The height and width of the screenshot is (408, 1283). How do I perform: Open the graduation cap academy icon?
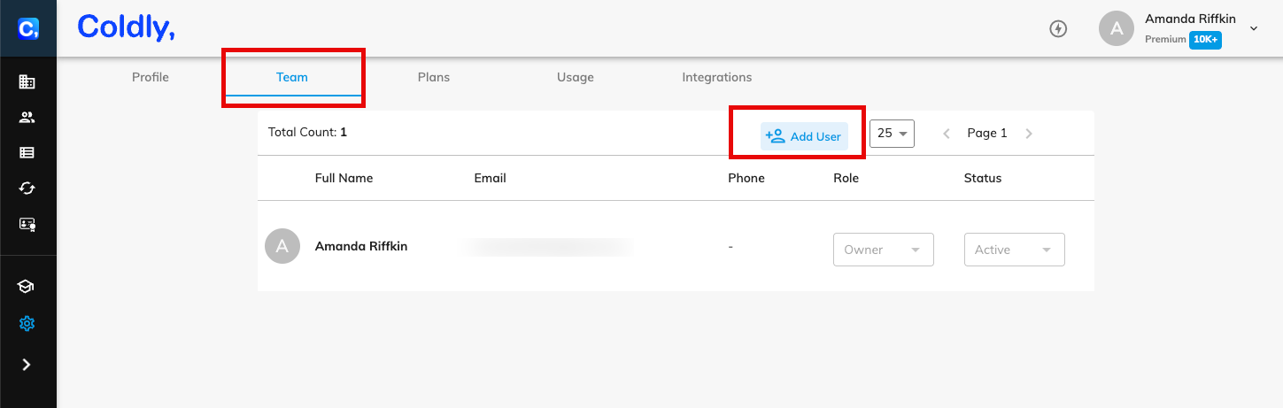click(x=27, y=287)
